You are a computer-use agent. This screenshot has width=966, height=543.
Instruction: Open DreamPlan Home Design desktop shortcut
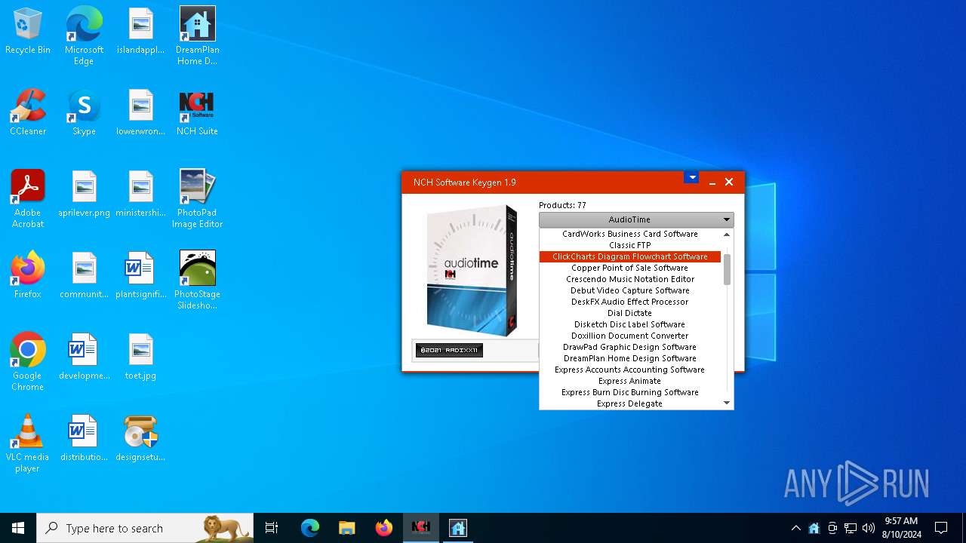pos(197,36)
